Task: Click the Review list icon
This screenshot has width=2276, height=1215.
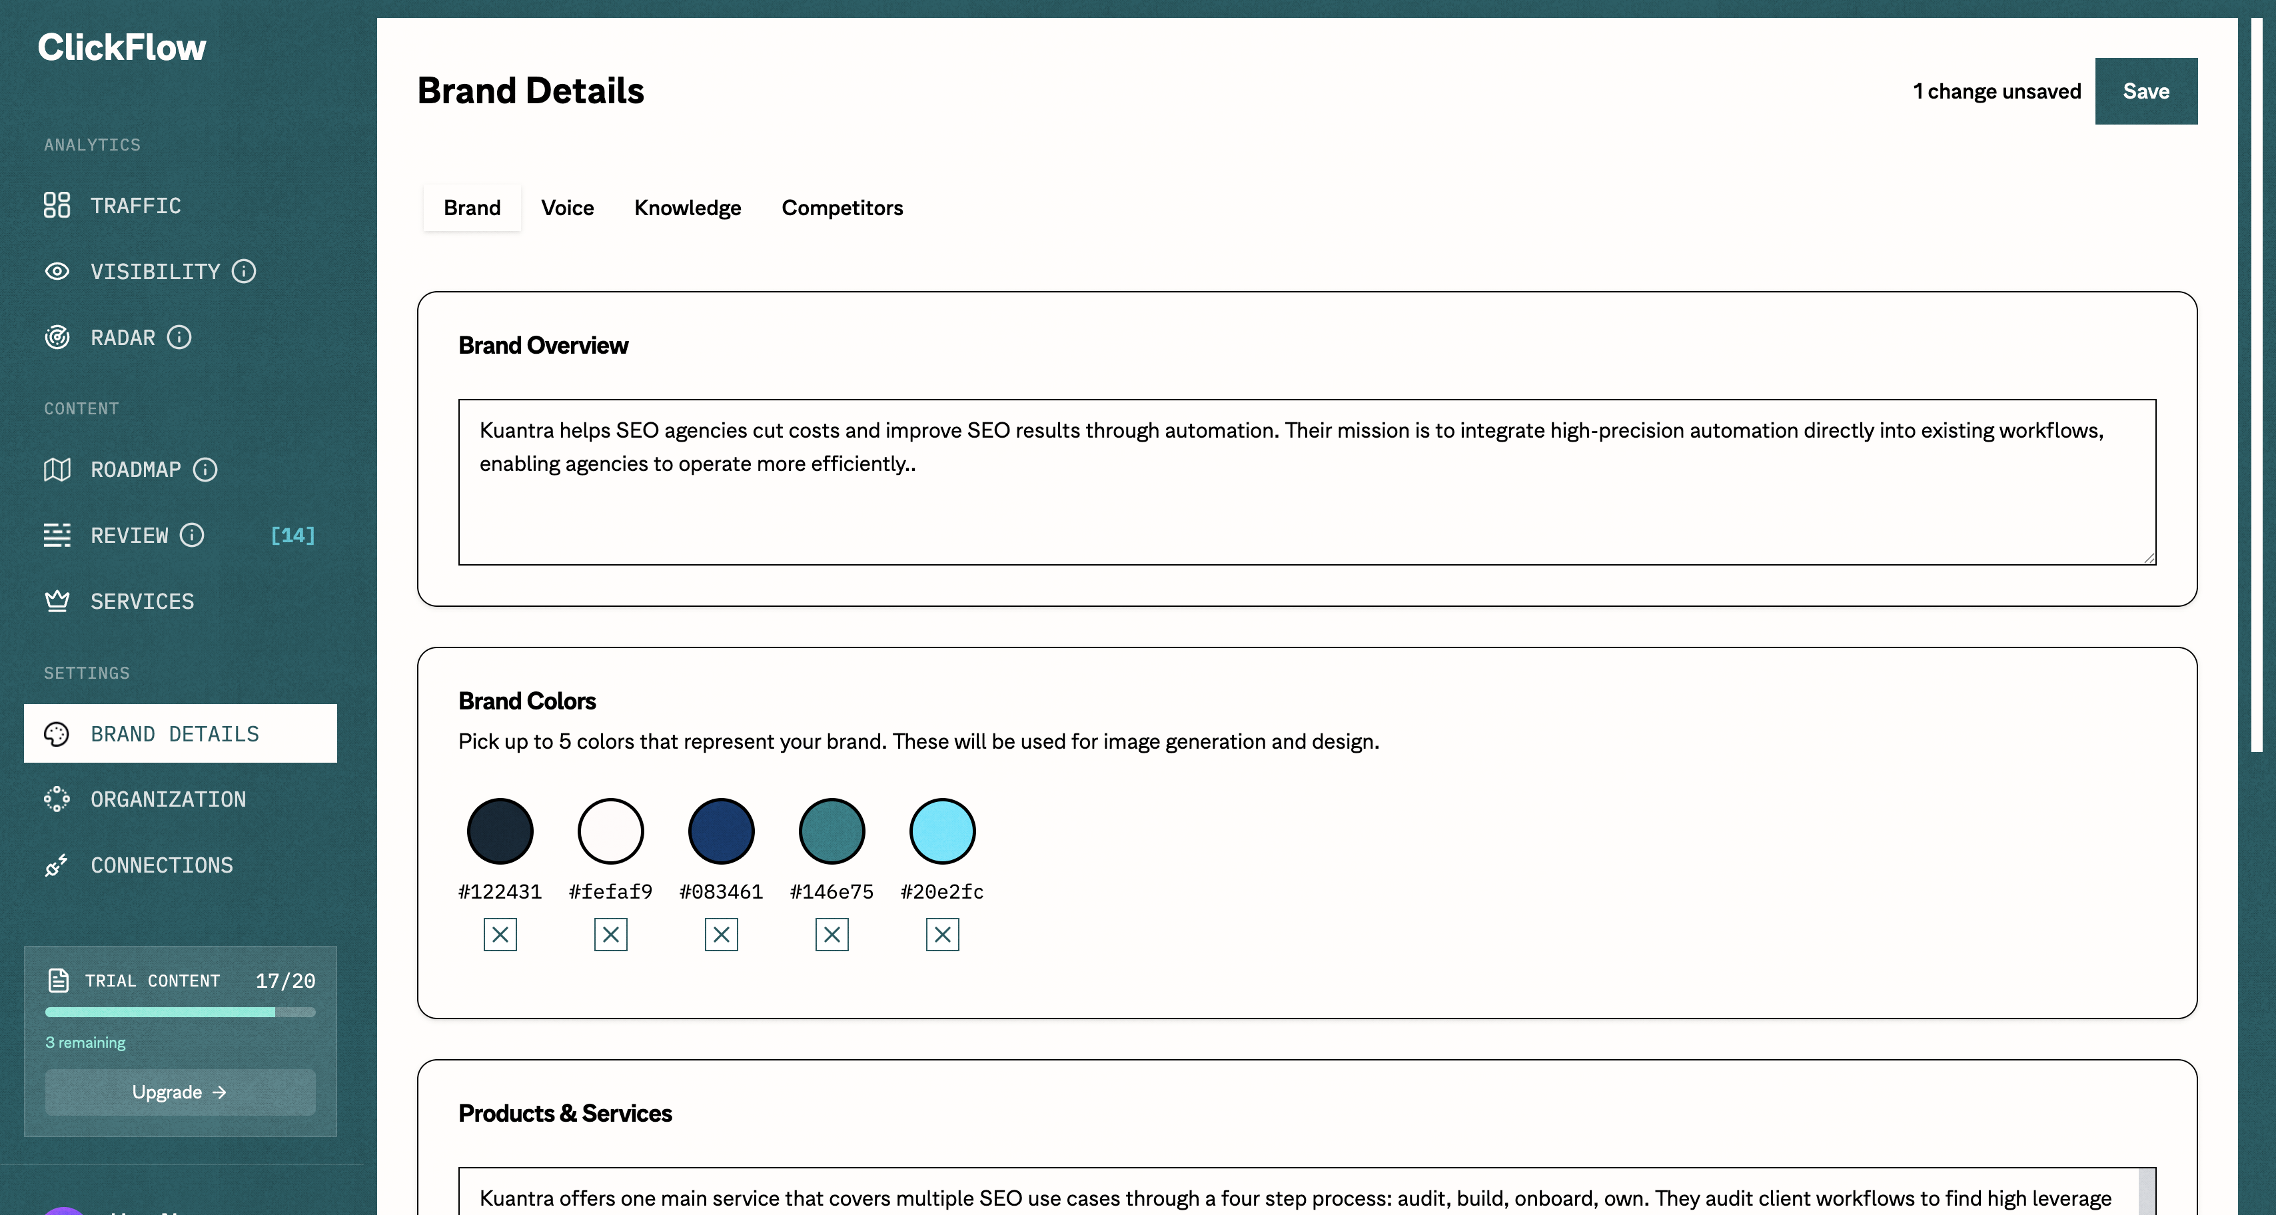Action: pos(57,536)
